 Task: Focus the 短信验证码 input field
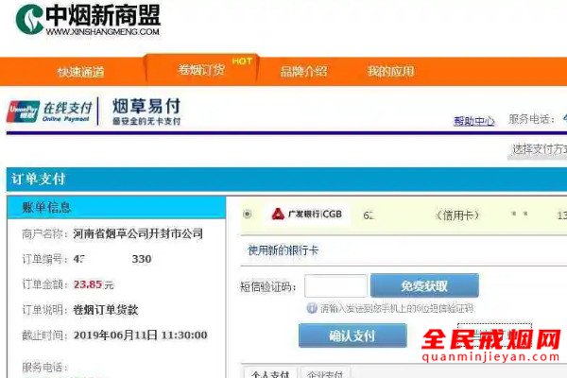point(335,285)
